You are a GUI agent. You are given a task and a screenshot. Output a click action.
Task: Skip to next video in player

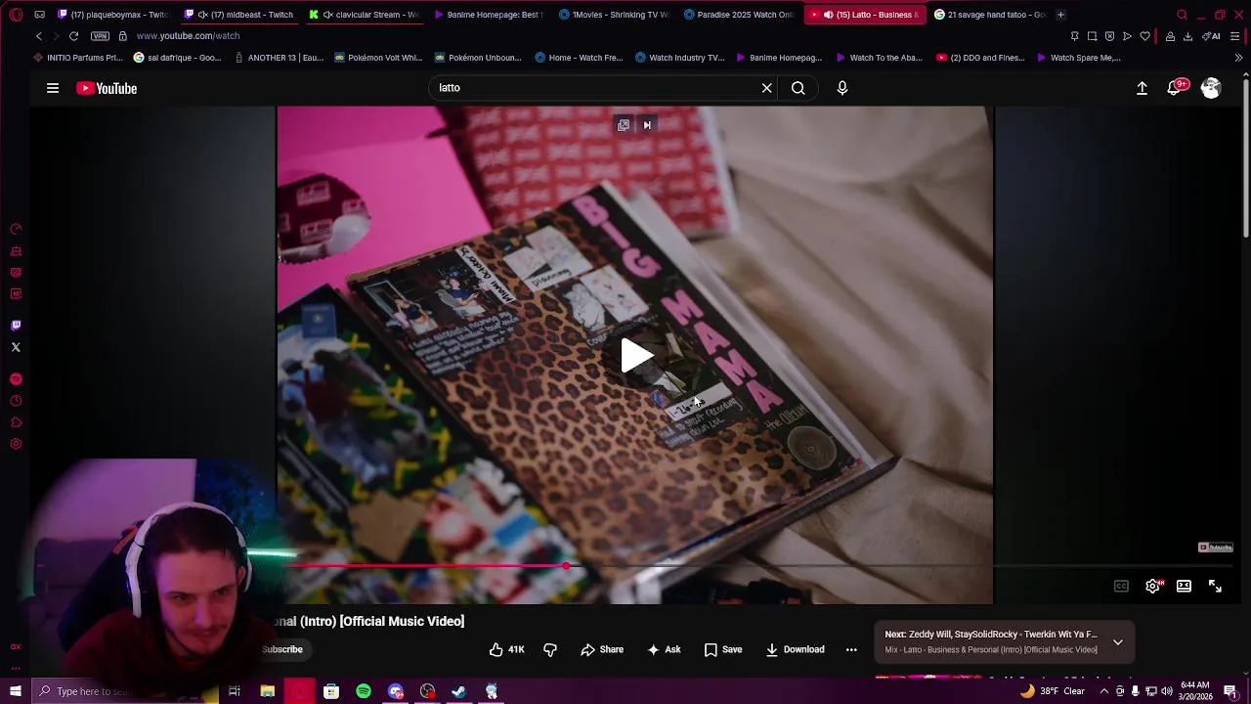pos(647,125)
